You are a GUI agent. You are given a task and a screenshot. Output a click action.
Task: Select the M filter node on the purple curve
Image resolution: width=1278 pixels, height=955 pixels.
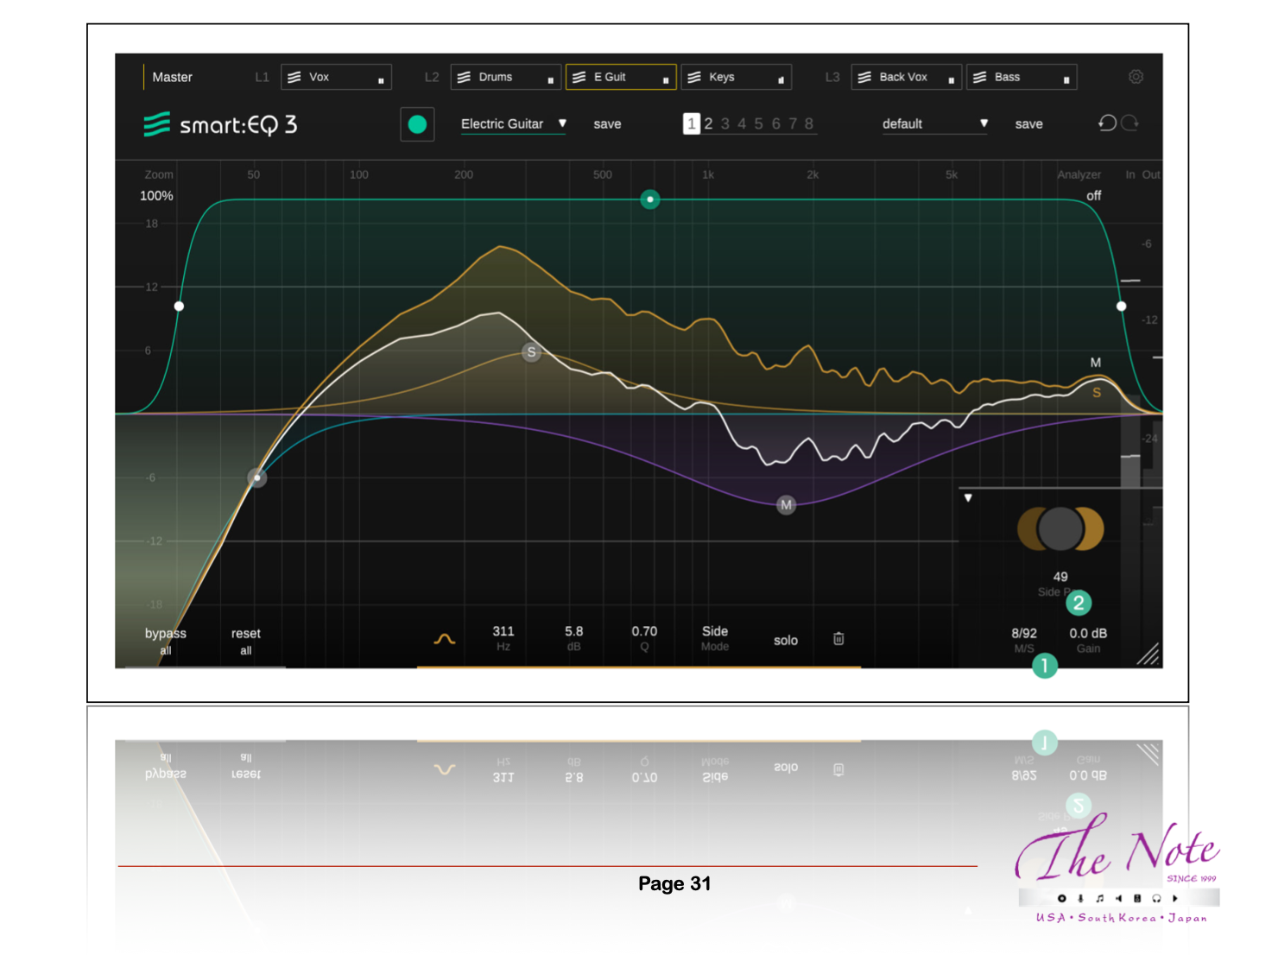(x=786, y=505)
